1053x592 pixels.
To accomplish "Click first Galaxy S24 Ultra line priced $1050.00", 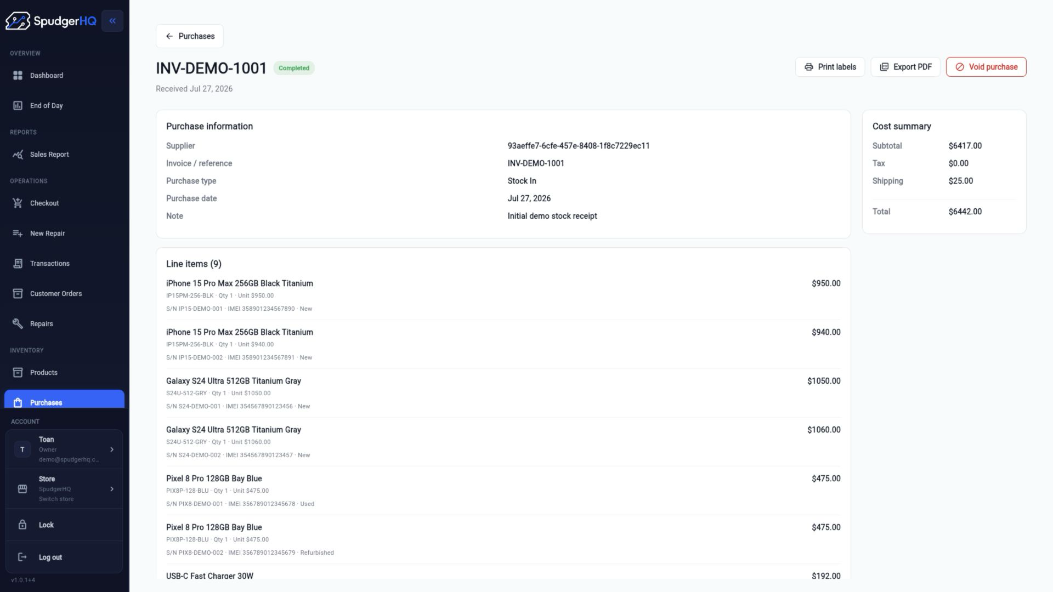I will 234,381.
